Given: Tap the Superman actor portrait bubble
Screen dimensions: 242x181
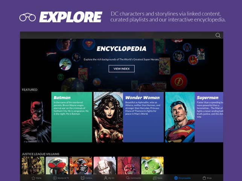Looking at the screenshot, I should coord(64,45).
